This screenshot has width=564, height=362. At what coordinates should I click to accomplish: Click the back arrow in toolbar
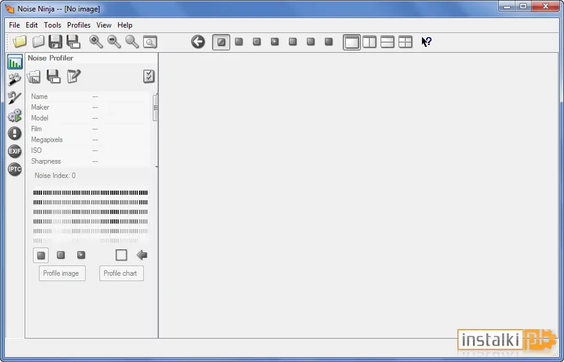pos(198,42)
